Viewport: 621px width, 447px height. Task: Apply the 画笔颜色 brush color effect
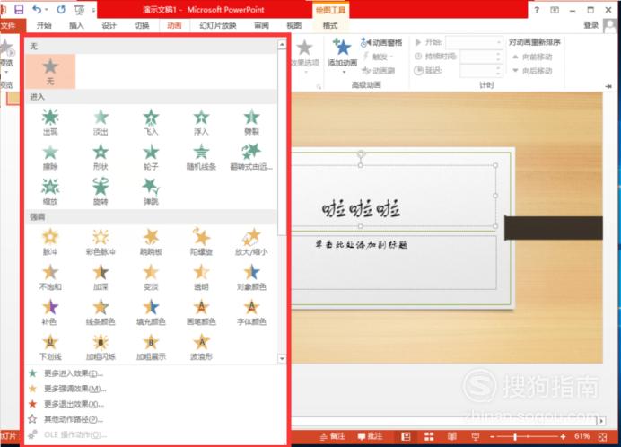coord(201,311)
